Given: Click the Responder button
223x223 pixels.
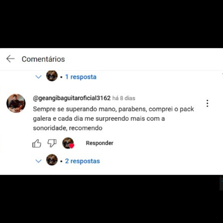Looking at the screenshot, I should pyautogui.click(x=100, y=143).
